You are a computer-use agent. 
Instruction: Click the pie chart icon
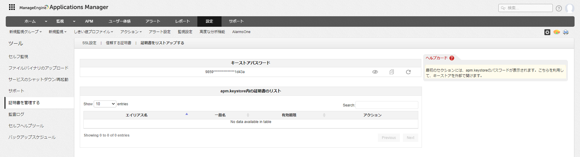(557, 32)
